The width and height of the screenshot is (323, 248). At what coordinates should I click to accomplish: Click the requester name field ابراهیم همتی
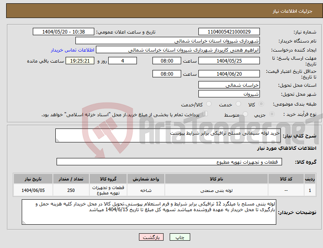178,50
